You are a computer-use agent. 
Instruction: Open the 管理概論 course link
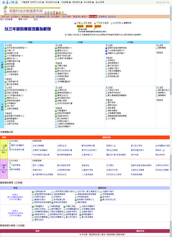(x=86, y=165)
